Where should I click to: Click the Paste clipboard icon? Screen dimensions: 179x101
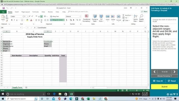click(3, 17)
